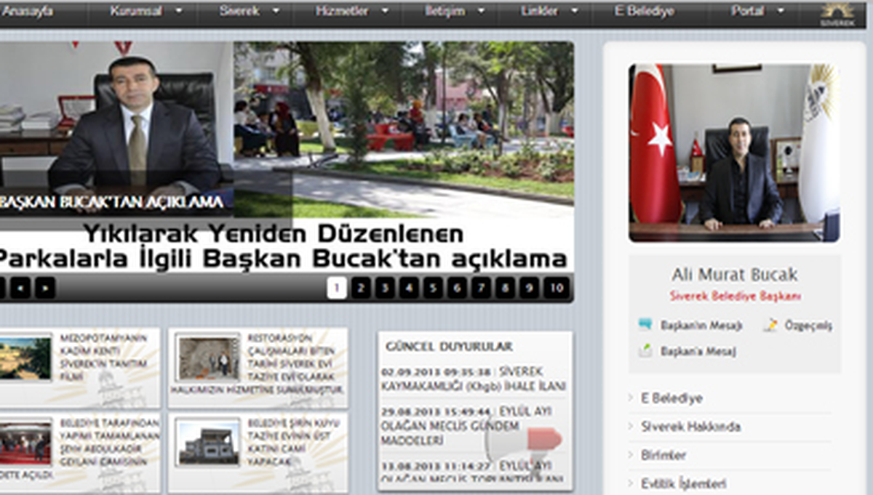The image size is (873, 495).
Task: Select slide page 3
Action: pos(385,288)
